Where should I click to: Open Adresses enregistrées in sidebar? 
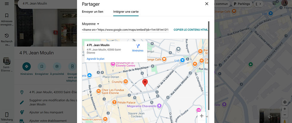click(x=7, y=19)
